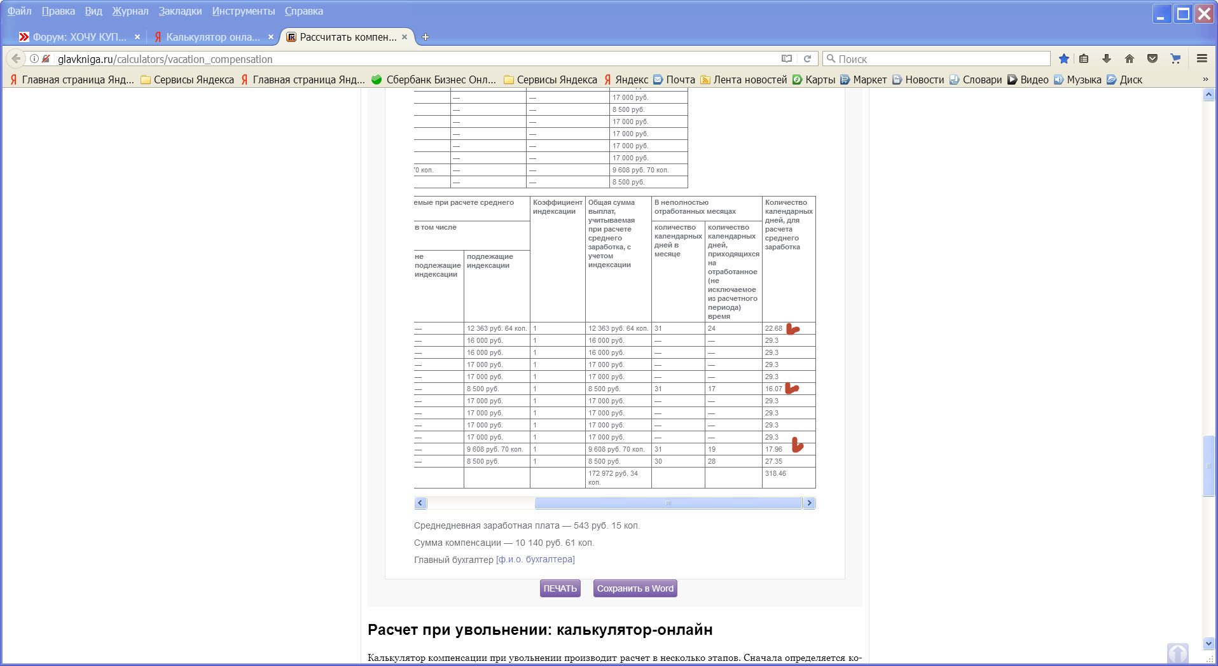Screen dimensions: 1218x666
Task: Switch to the Калькулятор онлайн tab
Action: pyautogui.click(x=212, y=37)
